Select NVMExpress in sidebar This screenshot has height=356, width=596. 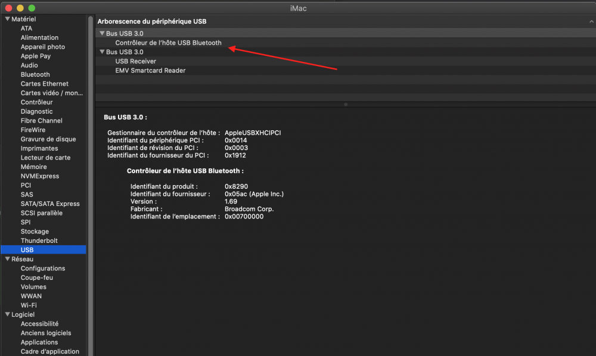39,176
